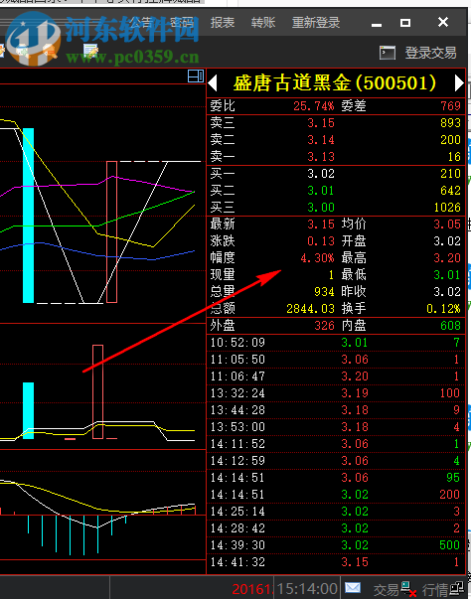Select the 13:32:24 trade row

pos(336,393)
